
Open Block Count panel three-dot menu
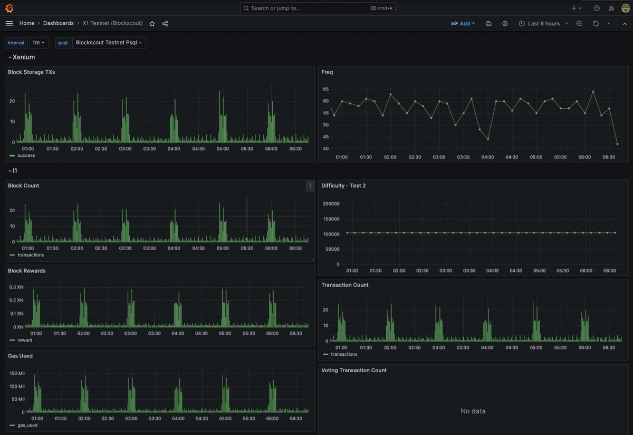pos(310,186)
